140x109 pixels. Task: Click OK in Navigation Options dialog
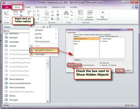119,70
